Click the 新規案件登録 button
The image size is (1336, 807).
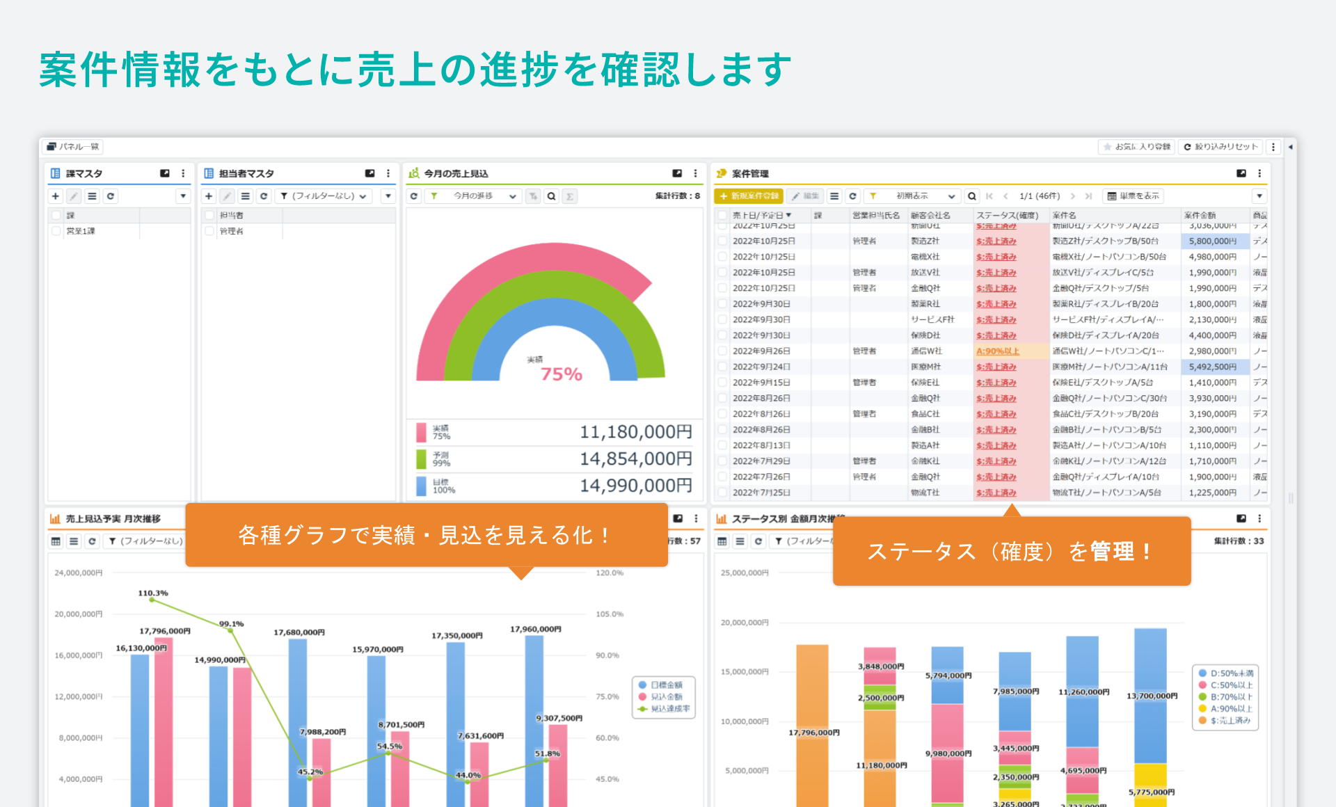click(x=749, y=195)
